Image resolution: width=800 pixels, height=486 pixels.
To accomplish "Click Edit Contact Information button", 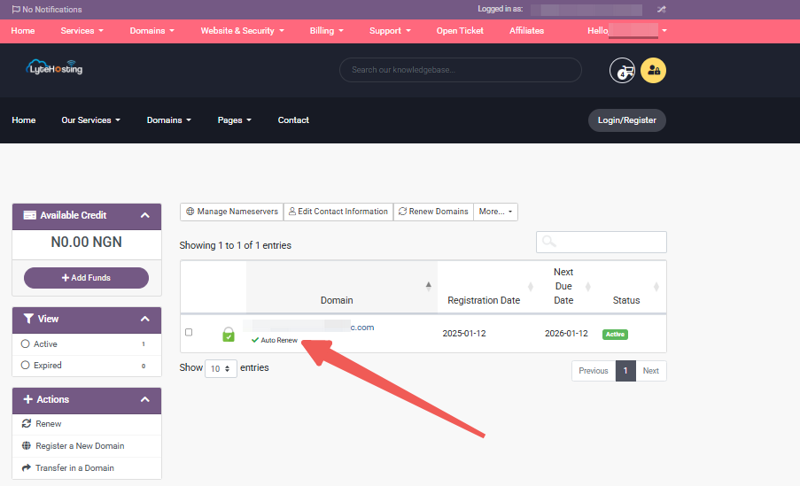I will pyautogui.click(x=338, y=212).
